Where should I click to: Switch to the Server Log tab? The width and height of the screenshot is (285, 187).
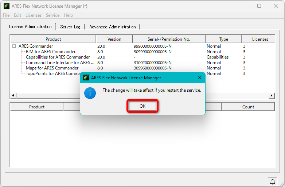[x=70, y=27]
